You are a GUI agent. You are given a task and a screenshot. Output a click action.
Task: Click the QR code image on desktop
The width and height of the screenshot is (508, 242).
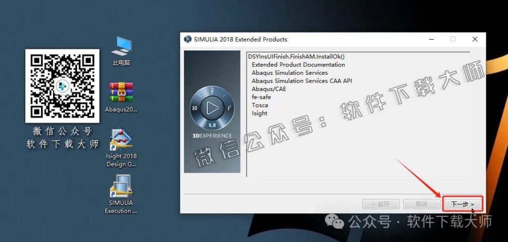pyautogui.click(x=62, y=86)
